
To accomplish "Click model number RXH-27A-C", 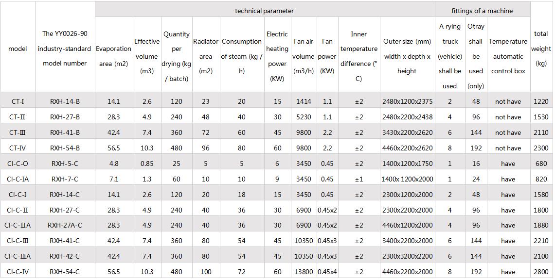I will click(x=65, y=225).
